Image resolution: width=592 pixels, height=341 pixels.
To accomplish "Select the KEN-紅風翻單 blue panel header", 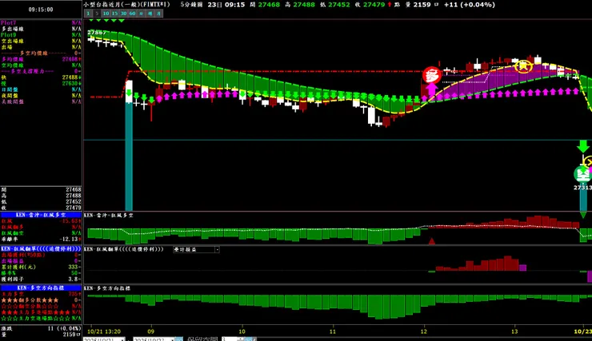I will pyautogui.click(x=41, y=248).
